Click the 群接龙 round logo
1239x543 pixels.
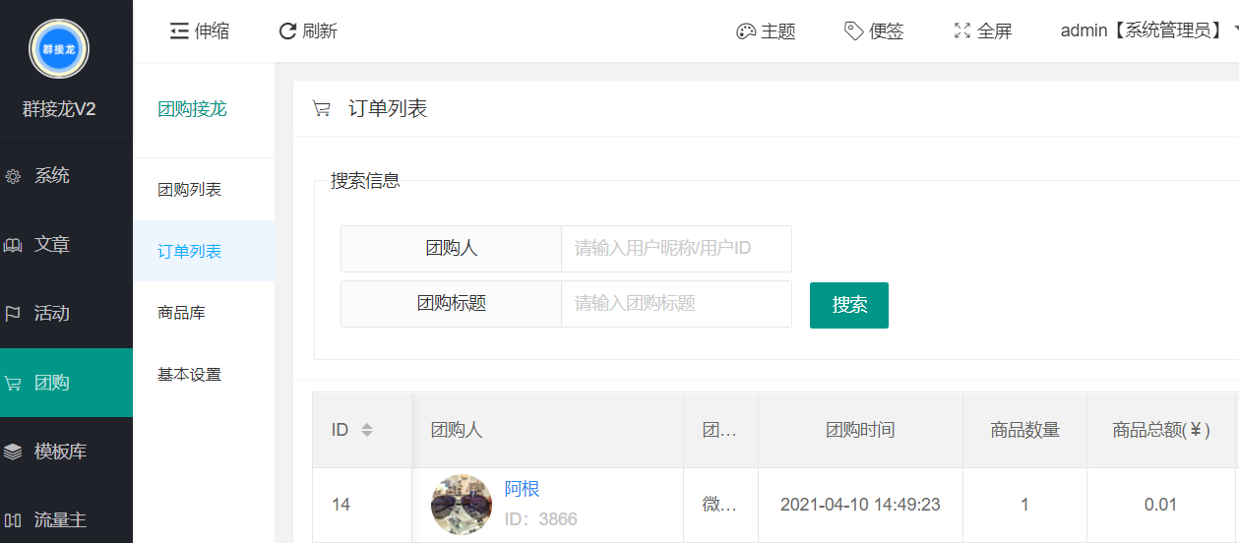pyautogui.click(x=59, y=48)
